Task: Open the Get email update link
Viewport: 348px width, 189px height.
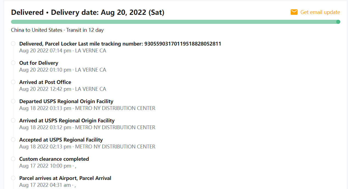Action: [x=320, y=12]
